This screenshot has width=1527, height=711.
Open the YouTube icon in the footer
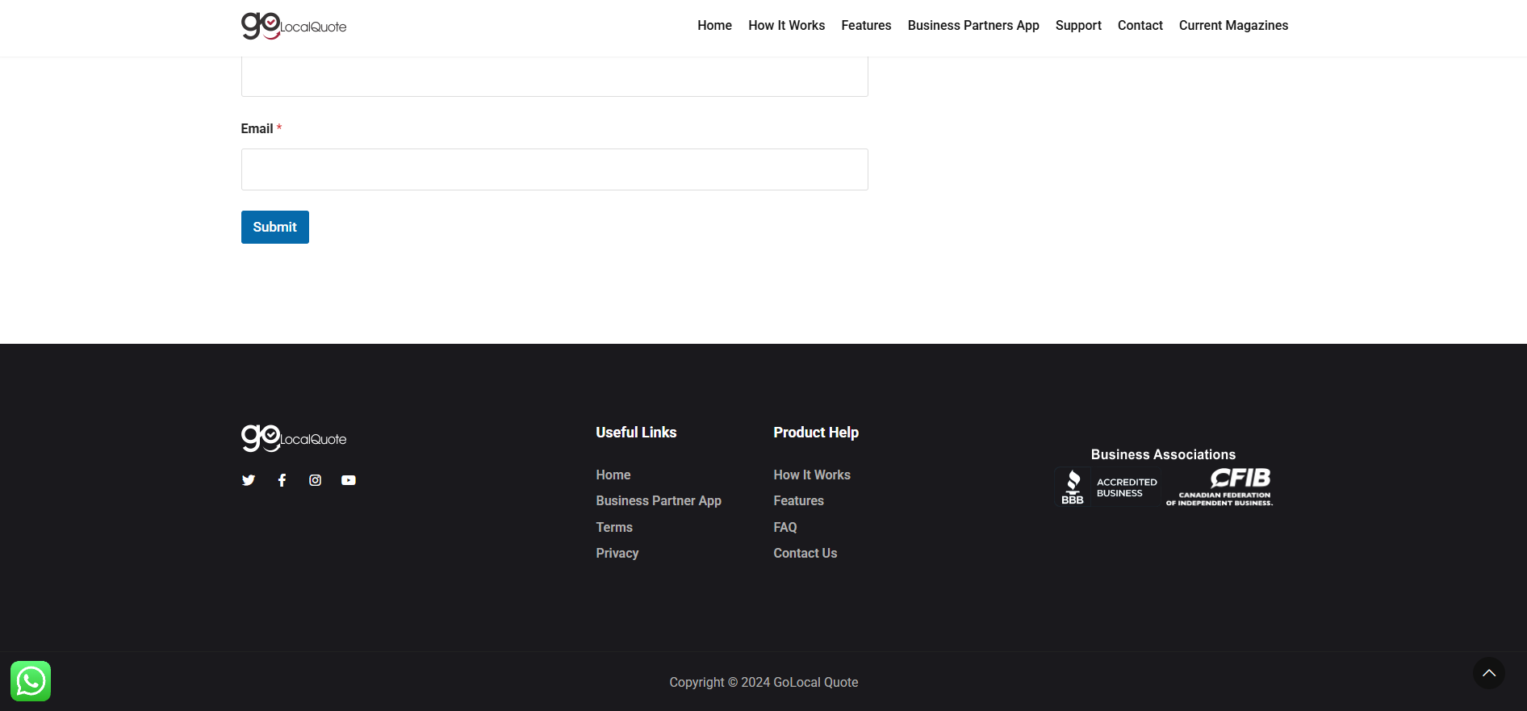349,480
